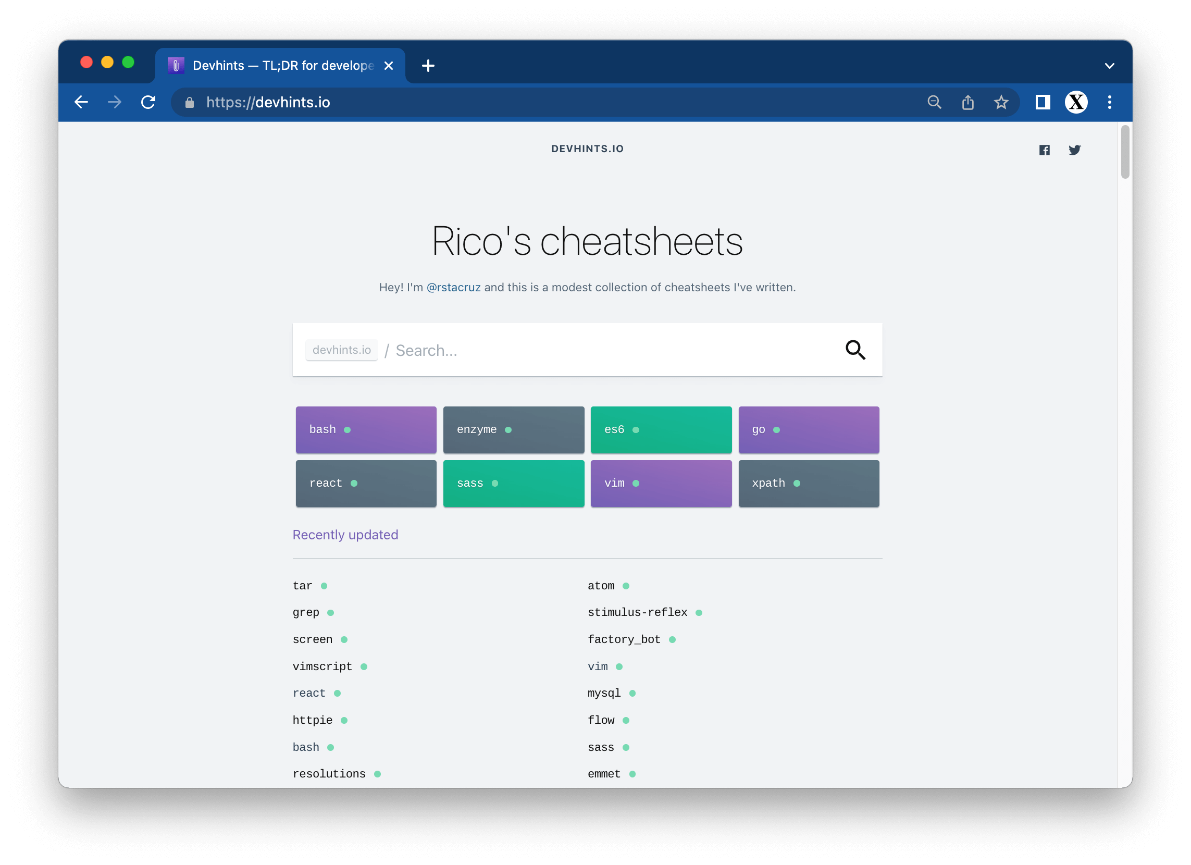
Task: Open the stimulus-reflex cheatsheet link
Action: [x=637, y=612]
